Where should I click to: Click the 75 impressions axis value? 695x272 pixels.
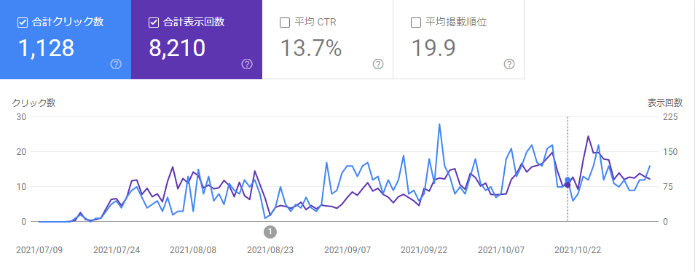pyautogui.click(x=668, y=187)
